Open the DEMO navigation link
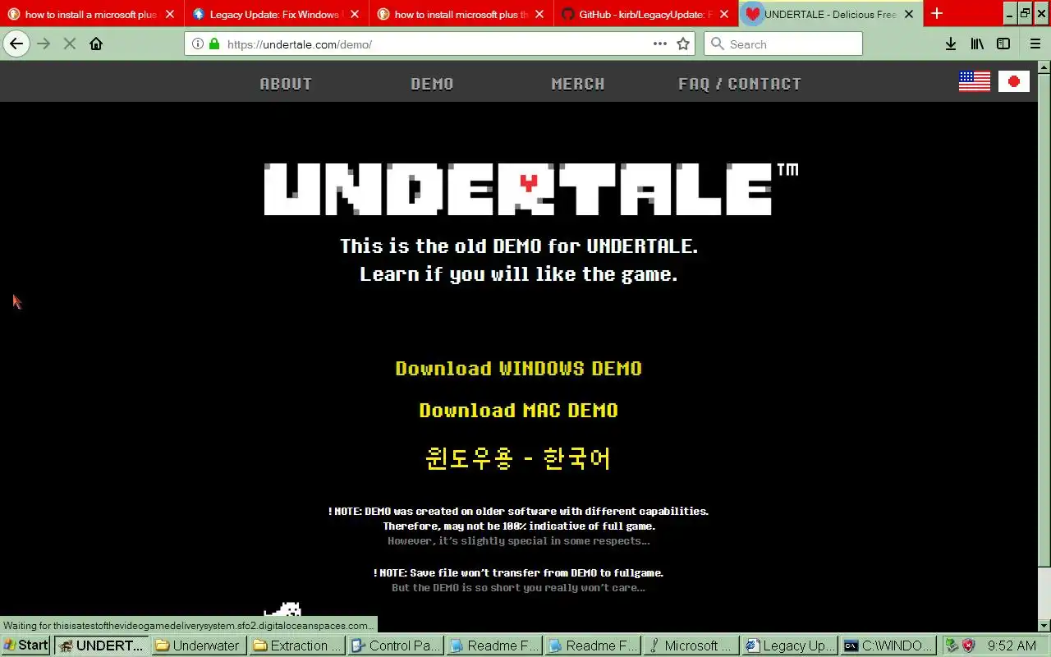This screenshot has width=1051, height=657. 432,84
